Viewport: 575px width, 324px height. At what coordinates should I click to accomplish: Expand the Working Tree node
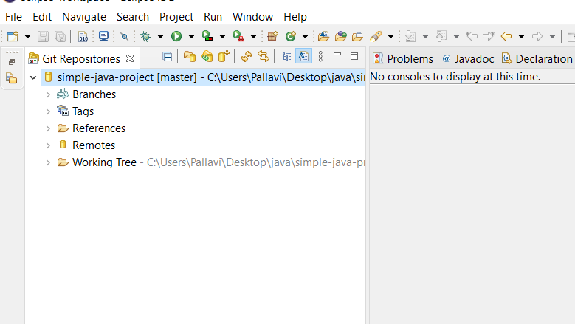(48, 162)
